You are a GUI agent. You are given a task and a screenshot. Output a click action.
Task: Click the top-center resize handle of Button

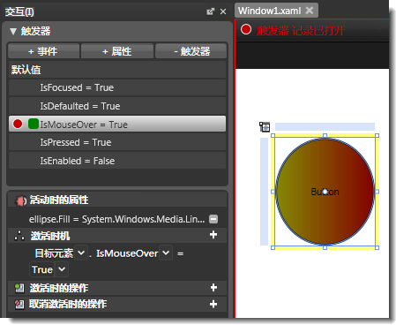(x=325, y=135)
